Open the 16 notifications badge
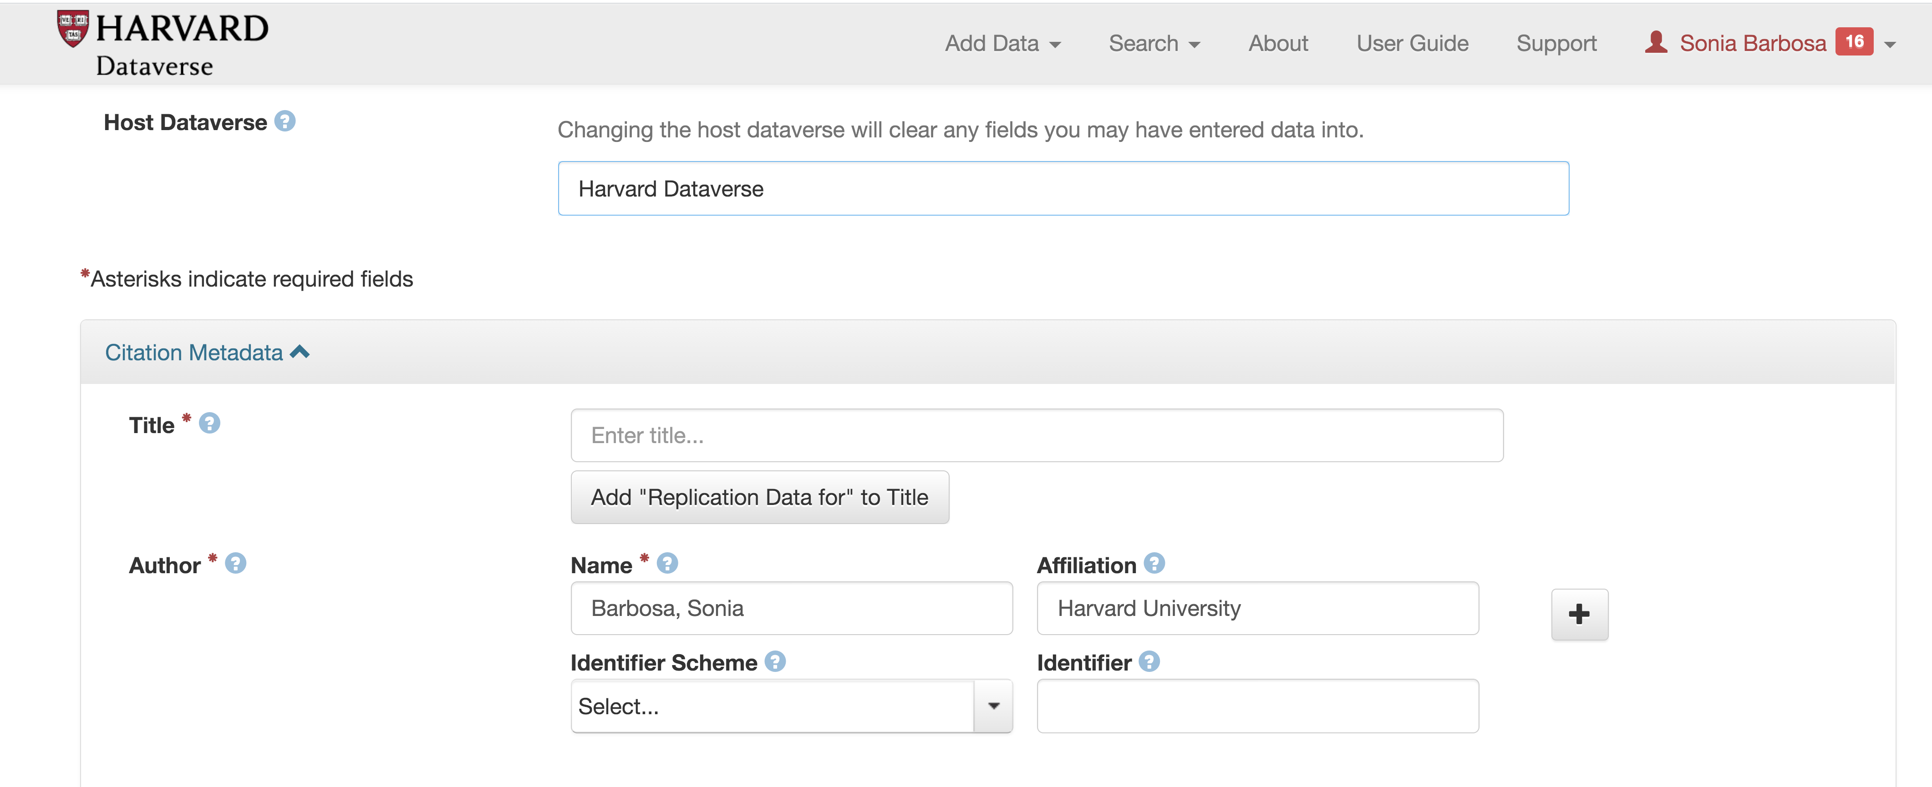This screenshot has height=787, width=1932. click(x=1854, y=42)
